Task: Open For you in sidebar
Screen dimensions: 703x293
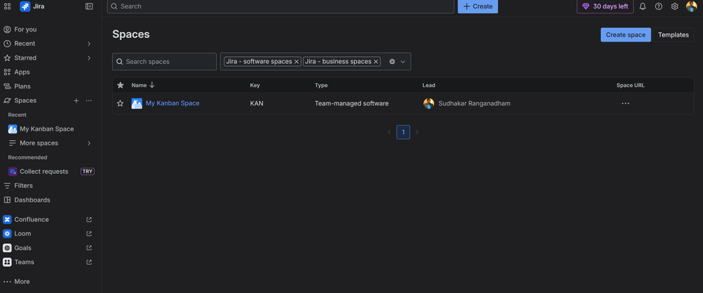Action: click(25, 29)
